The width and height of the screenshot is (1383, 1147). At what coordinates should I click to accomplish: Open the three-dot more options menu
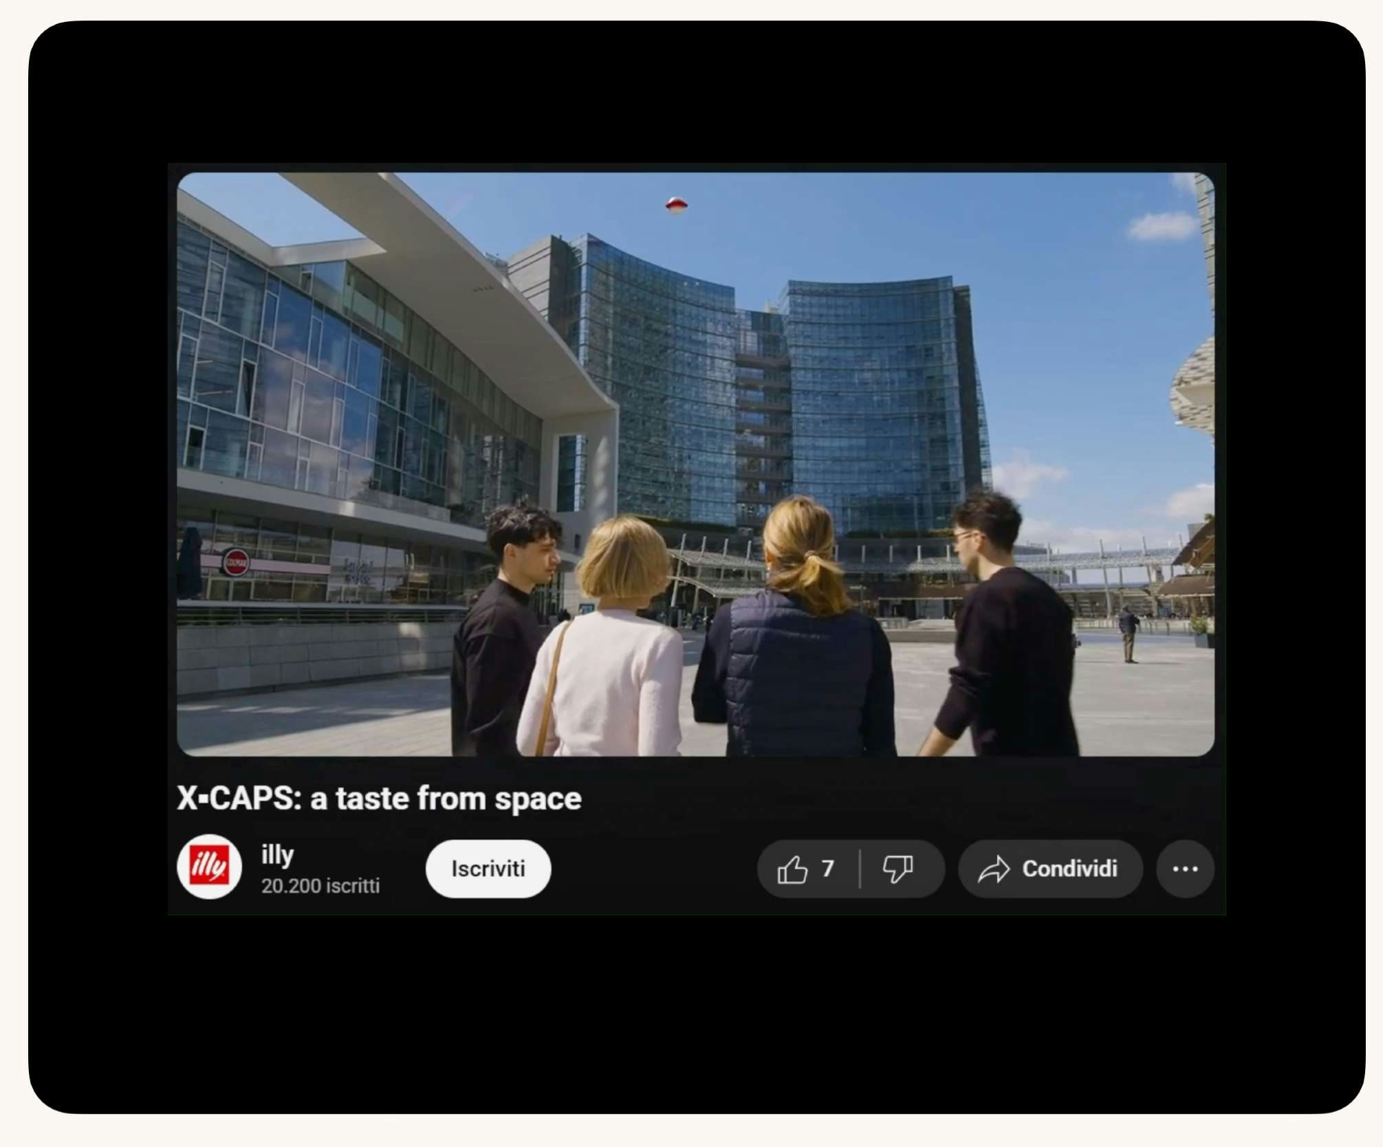pos(1184,869)
